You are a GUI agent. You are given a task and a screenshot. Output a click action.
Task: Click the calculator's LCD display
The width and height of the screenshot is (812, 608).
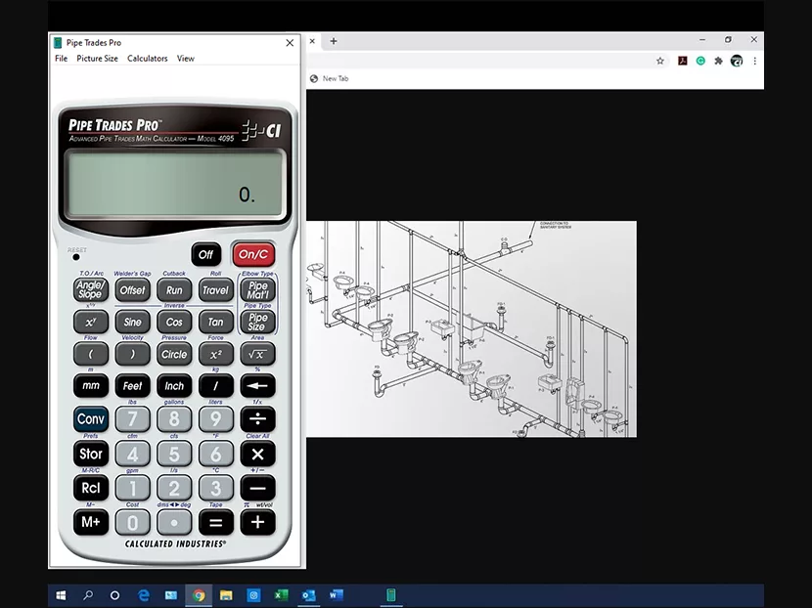point(174,186)
